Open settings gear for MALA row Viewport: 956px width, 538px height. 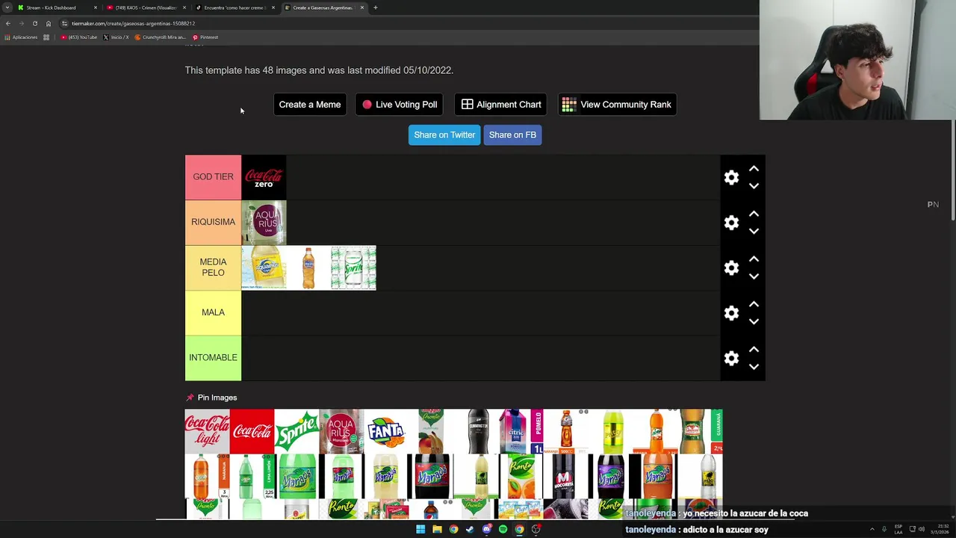731,313
